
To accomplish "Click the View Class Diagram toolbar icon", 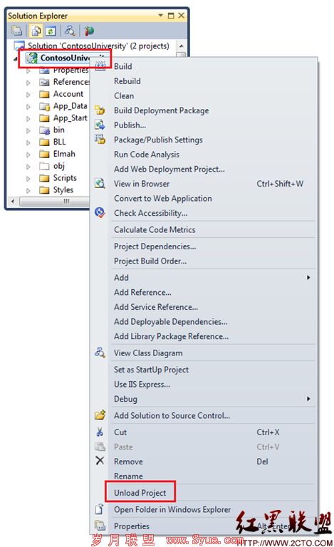I will tap(69, 31).
